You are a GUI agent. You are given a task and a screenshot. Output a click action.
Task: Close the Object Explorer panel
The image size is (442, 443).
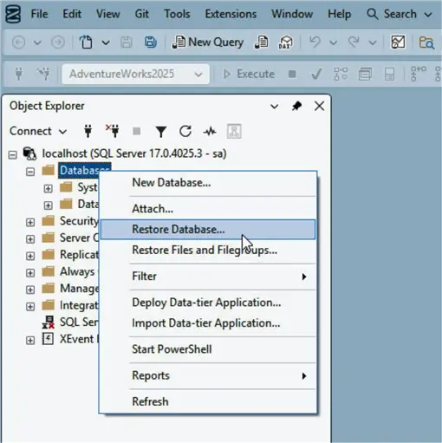tap(319, 106)
